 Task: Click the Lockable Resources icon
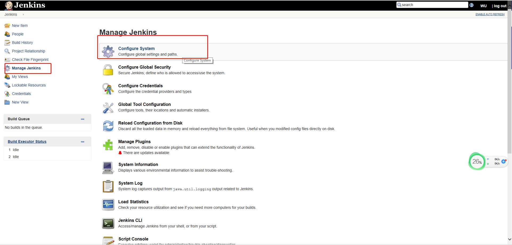coord(7,85)
